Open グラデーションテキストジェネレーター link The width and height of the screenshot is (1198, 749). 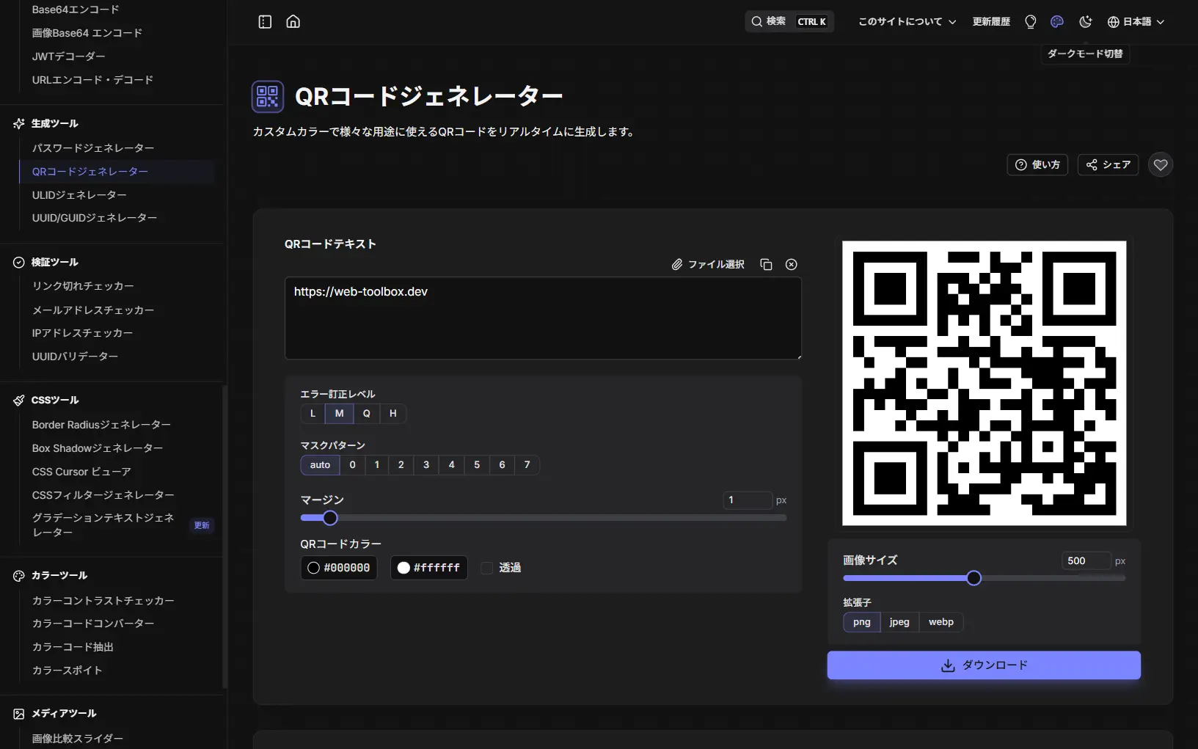tap(103, 525)
